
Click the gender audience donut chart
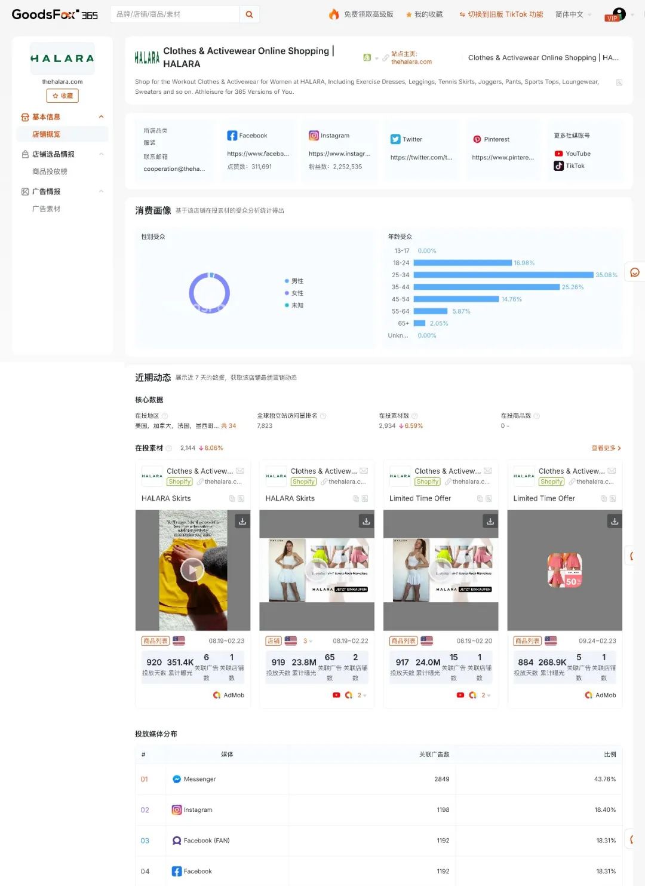coord(208,294)
